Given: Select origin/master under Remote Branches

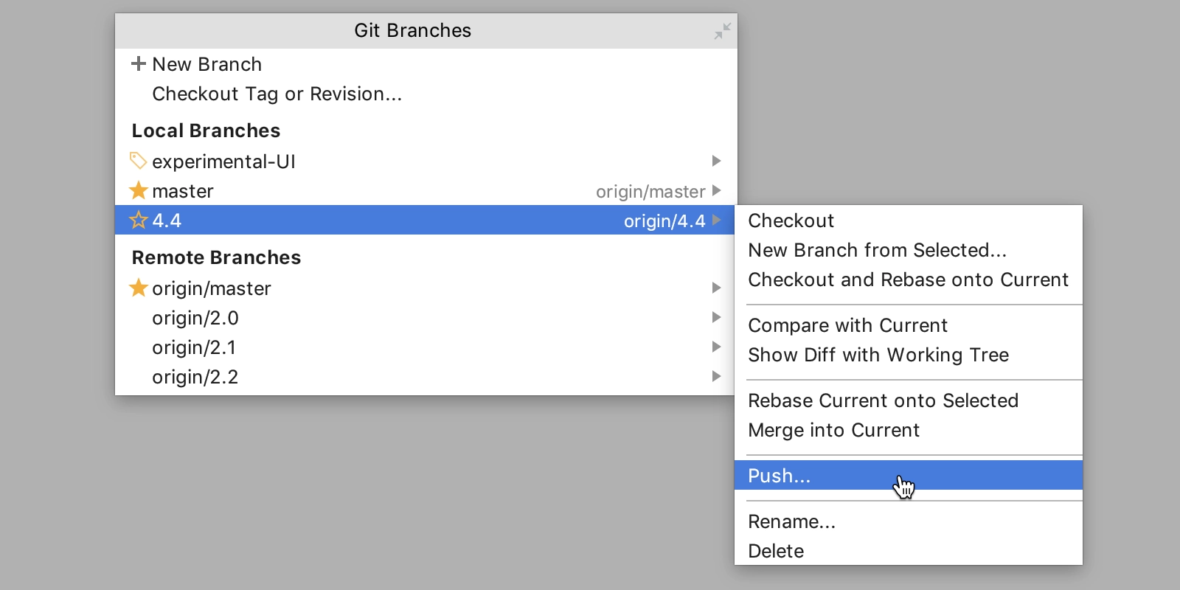Looking at the screenshot, I should coord(212,288).
